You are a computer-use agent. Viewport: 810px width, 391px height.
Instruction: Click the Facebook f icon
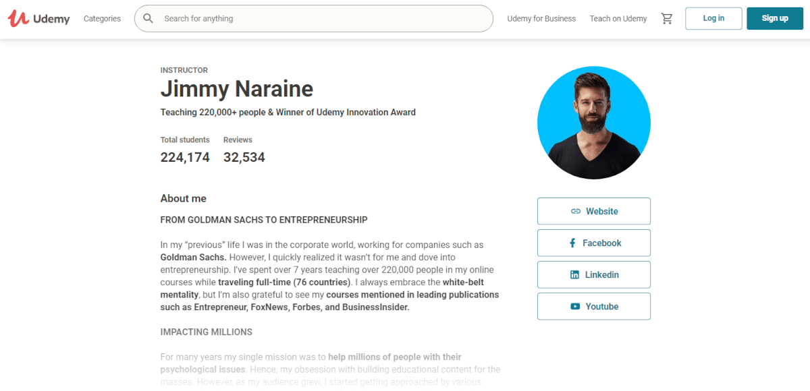click(x=573, y=243)
